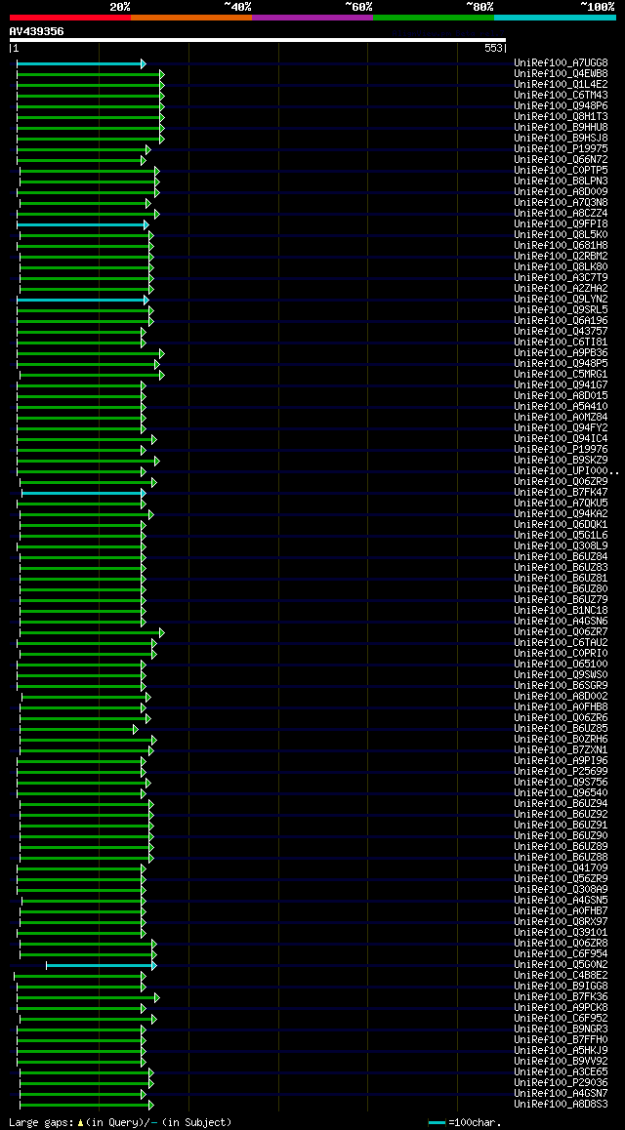
Task: Select the UniRef100_Q1L4E2 label
Action: click(x=561, y=84)
